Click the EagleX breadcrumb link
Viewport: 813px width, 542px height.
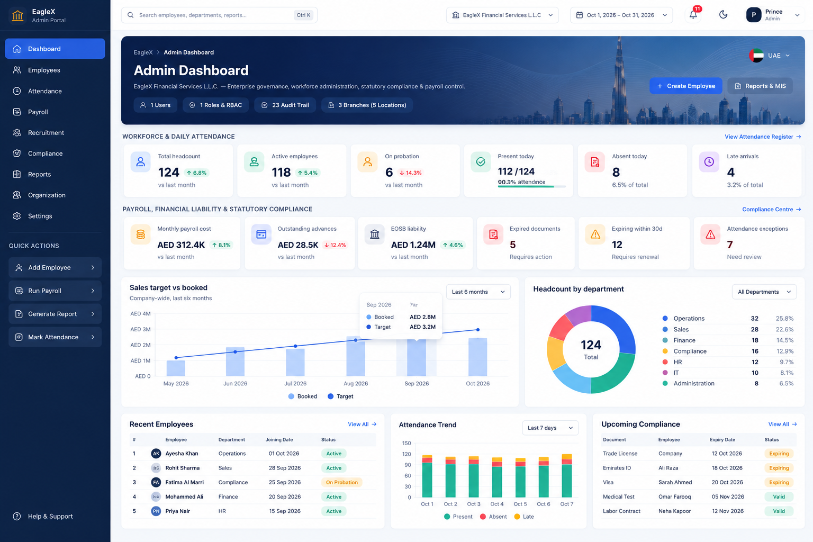click(x=143, y=52)
